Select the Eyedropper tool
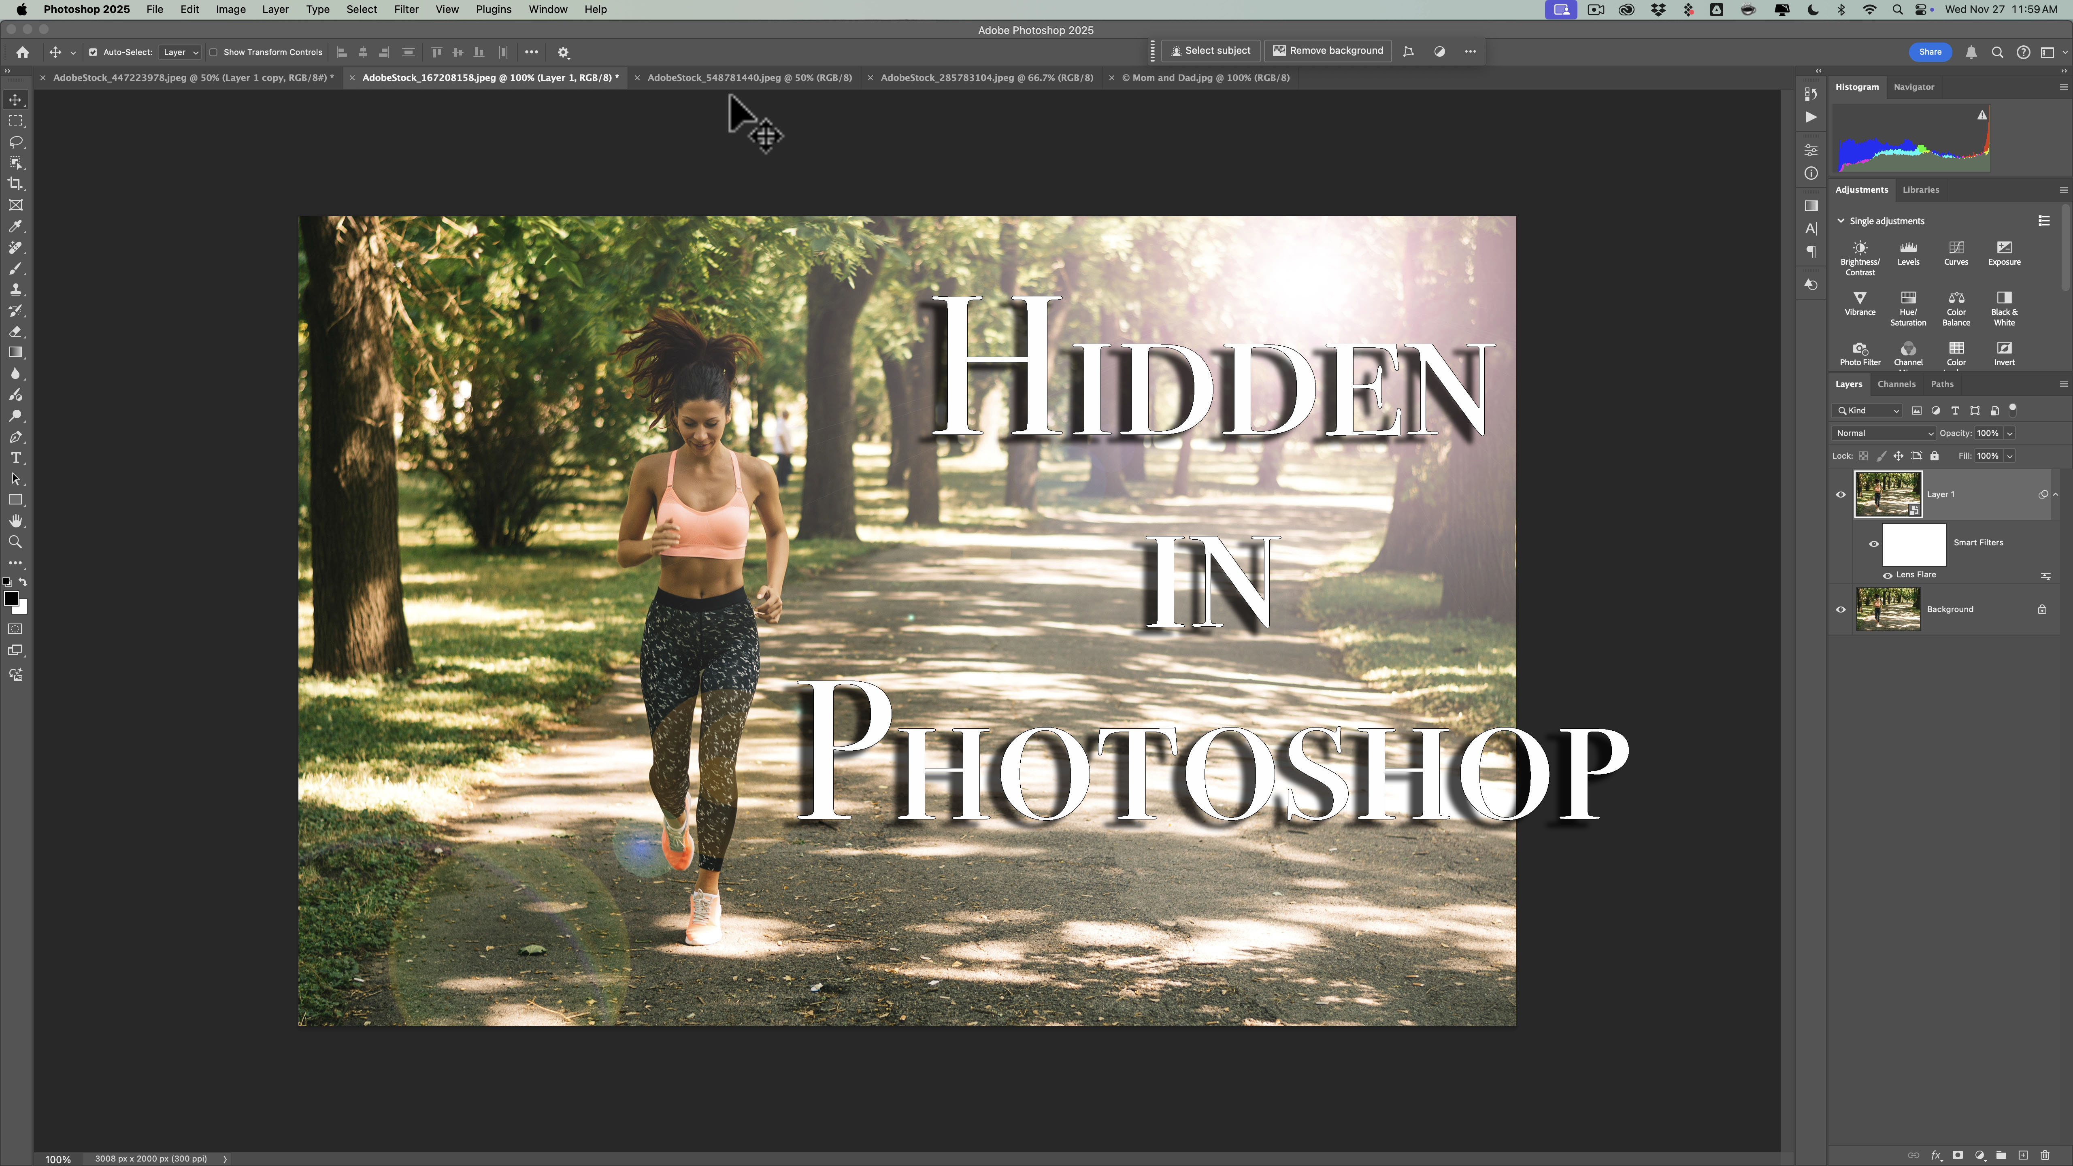This screenshot has width=2073, height=1166. (15, 226)
